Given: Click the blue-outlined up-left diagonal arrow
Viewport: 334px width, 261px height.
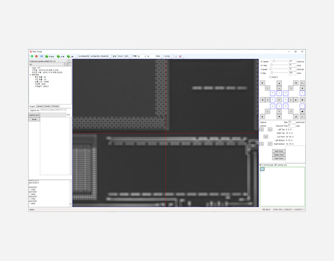Looking at the screenshot, I should tap(272, 93).
